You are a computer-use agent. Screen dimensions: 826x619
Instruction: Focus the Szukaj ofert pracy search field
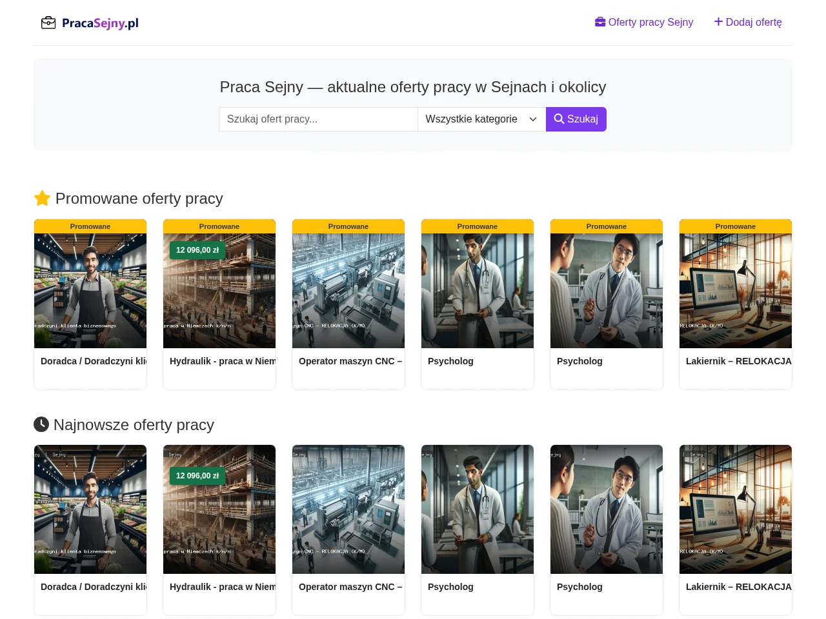(x=318, y=119)
